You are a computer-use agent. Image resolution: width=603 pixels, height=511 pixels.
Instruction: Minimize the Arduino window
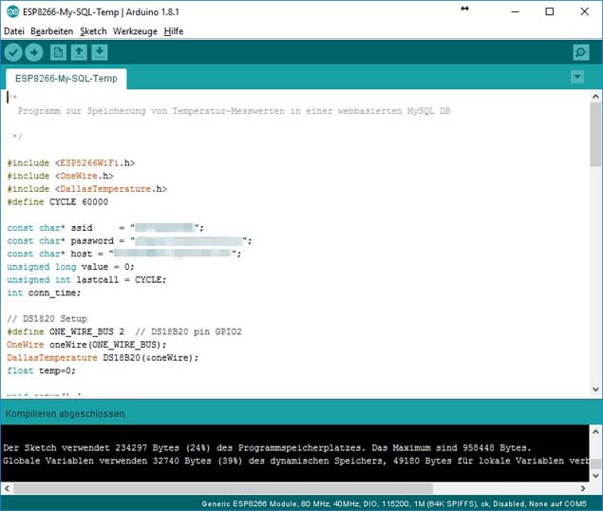pyautogui.click(x=515, y=11)
